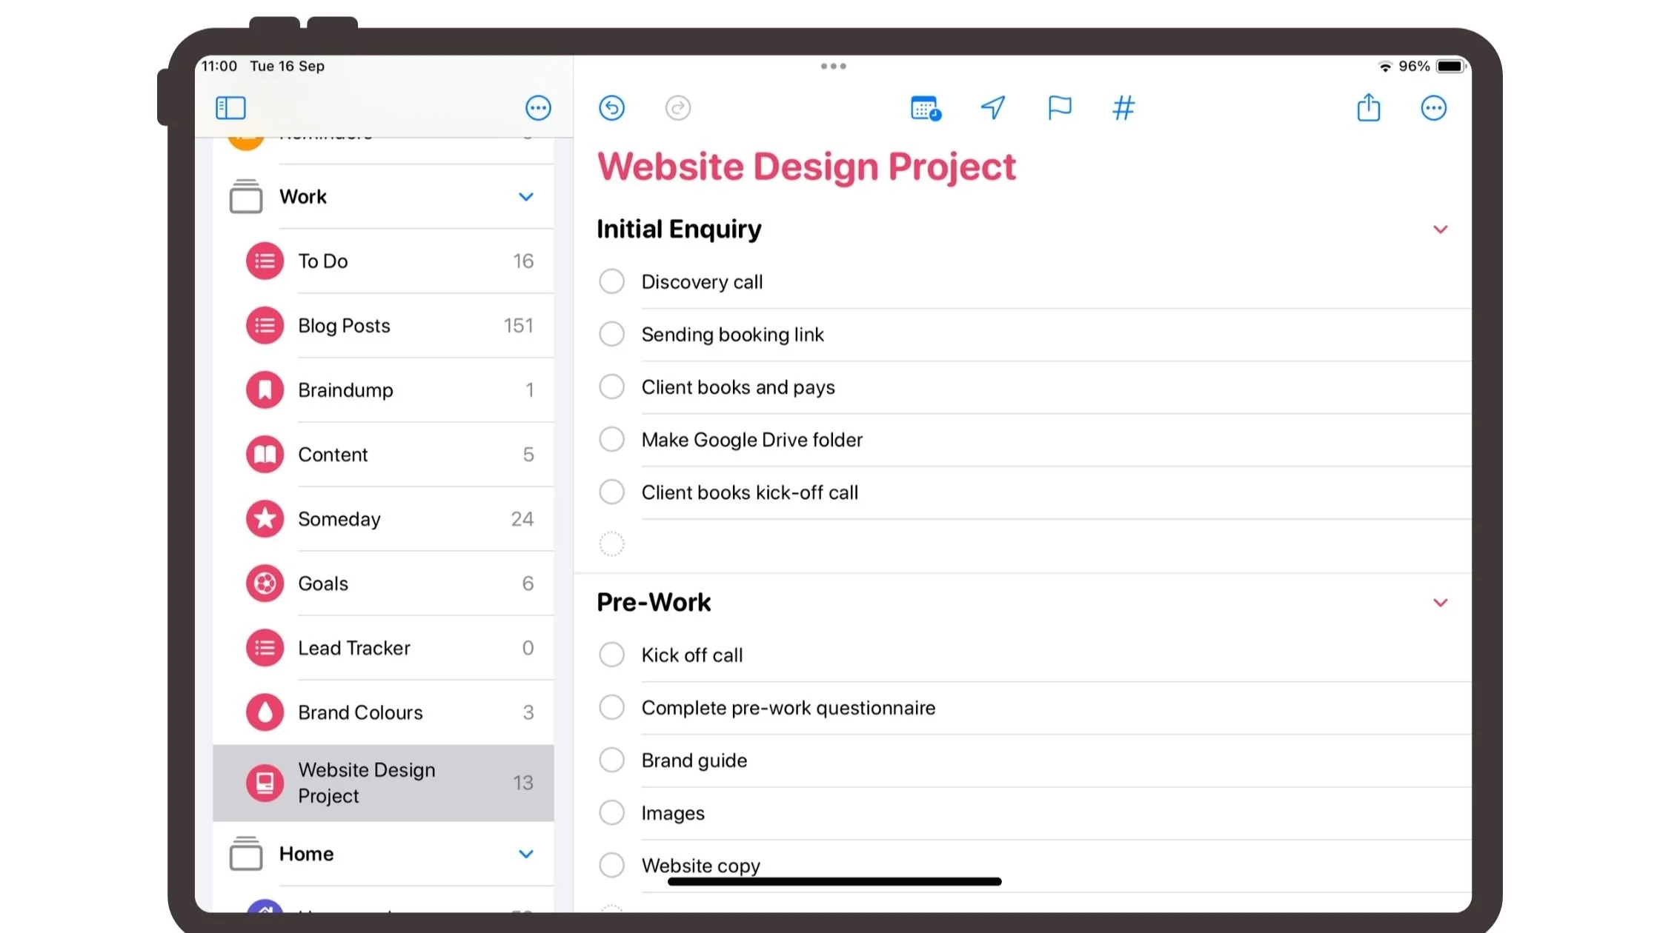Tap the hashtag tag icon
The width and height of the screenshot is (1660, 933).
(1123, 108)
